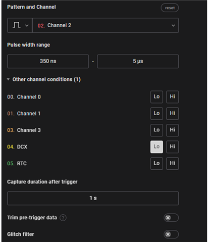Viewport: 208px width, 242px height.
Task: Set Channel 1 condition to Hi
Action: pos(172,113)
